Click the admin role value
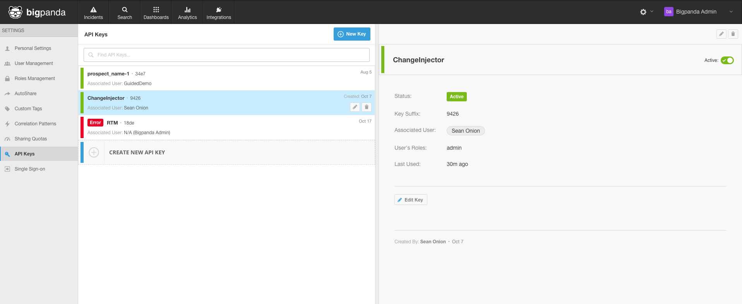 tap(454, 148)
